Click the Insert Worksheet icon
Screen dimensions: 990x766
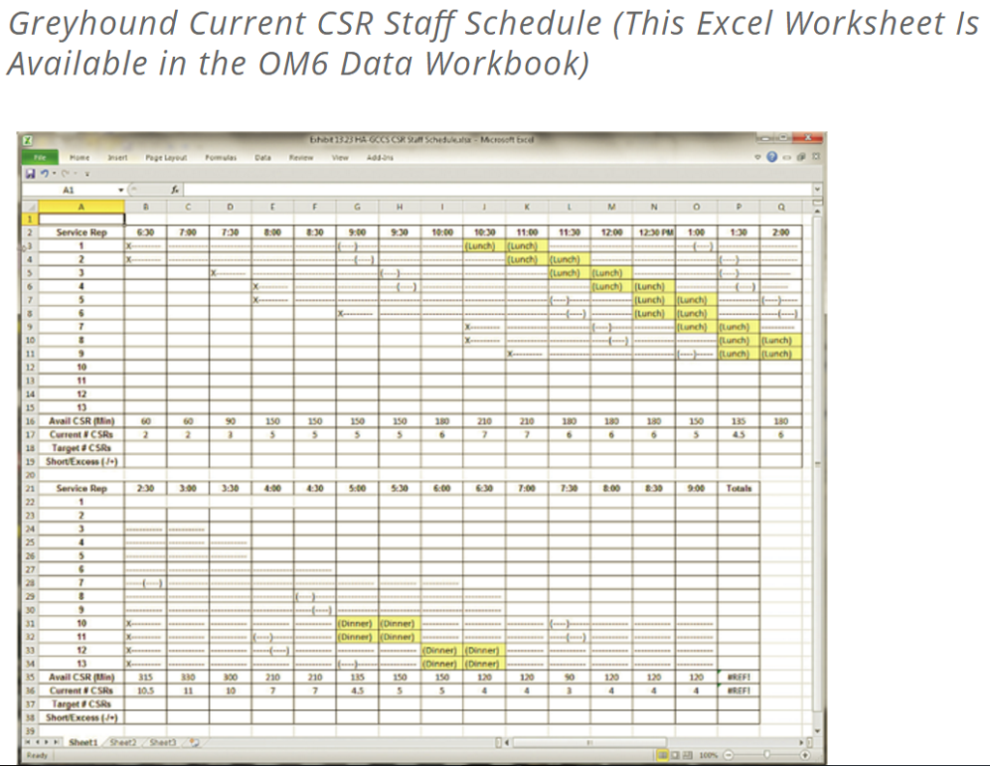click(193, 743)
